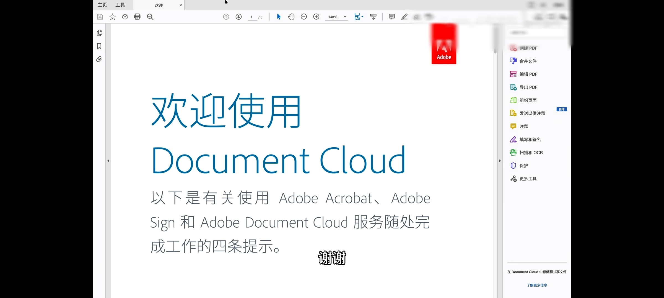This screenshot has height=298, width=664.
Task: Close the 欢迎 document tab
Action: [181, 5]
